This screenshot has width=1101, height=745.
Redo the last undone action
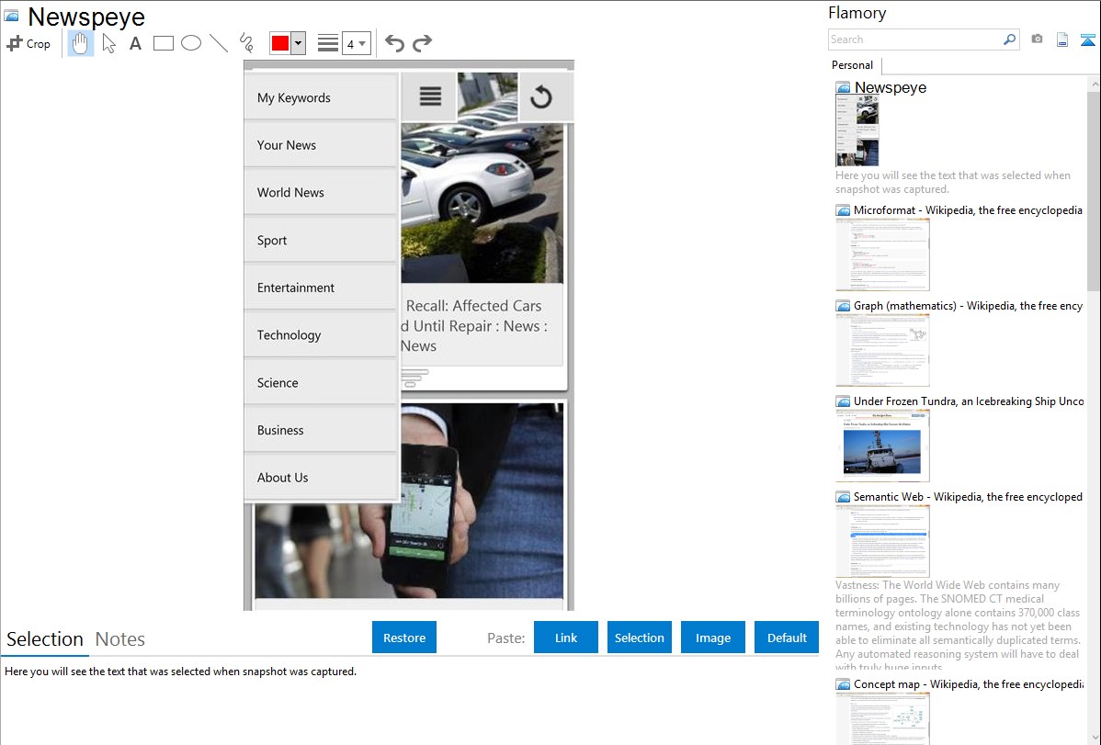tap(422, 43)
